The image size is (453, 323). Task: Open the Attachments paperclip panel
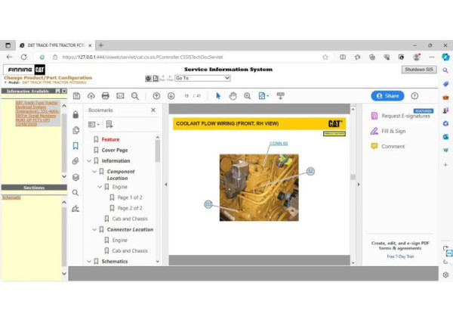point(75,161)
